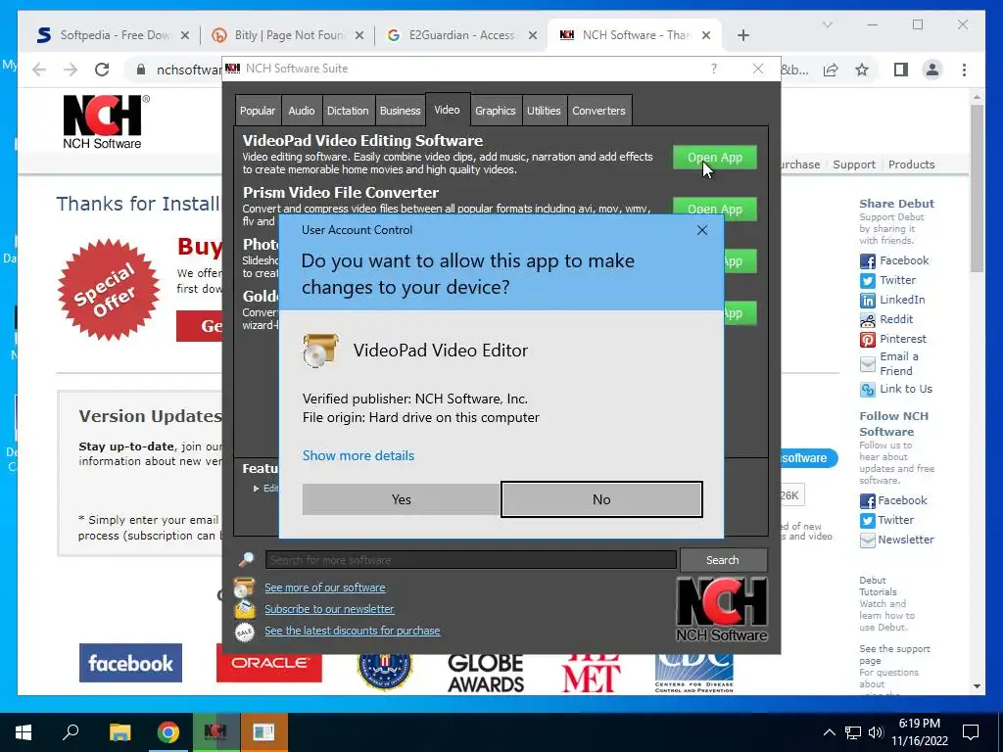Screen dimensions: 1003x752
Task: Click NCH Suite taskbar icon
Action: pos(215,732)
